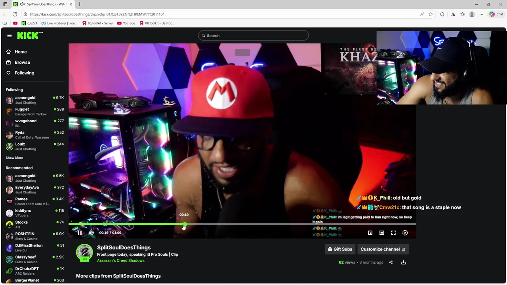Screen dimensions: 507x285
Task: Click the unlabeled YouTube icon bookmark
Action: (x=15, y=23)
